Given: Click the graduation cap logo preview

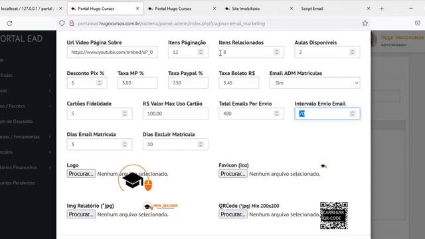Looking at the screenshot, I should 135,178.
